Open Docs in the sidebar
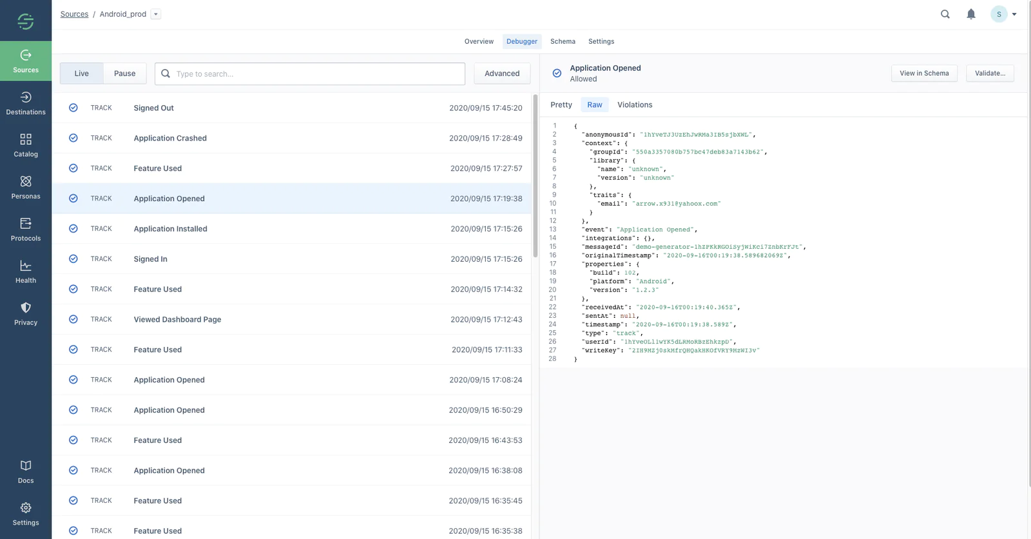Screen dimensions: 1031x539 pos(26,472)
